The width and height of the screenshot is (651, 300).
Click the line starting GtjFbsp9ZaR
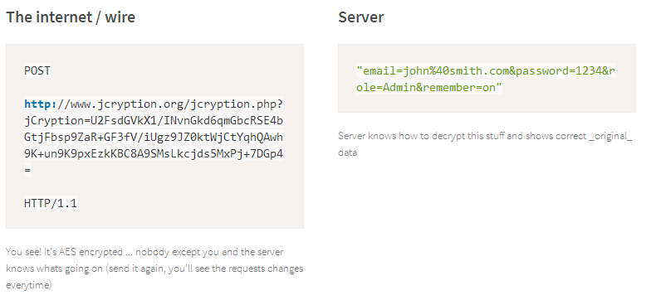[154, 138]
